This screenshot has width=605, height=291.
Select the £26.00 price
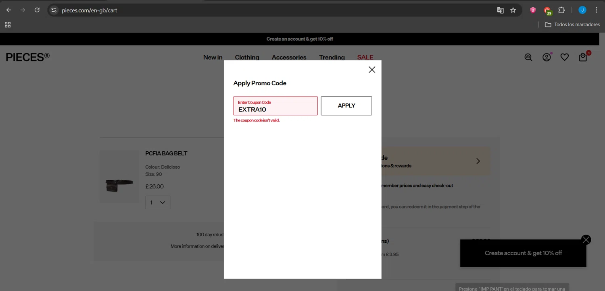(x=154, y=186)
